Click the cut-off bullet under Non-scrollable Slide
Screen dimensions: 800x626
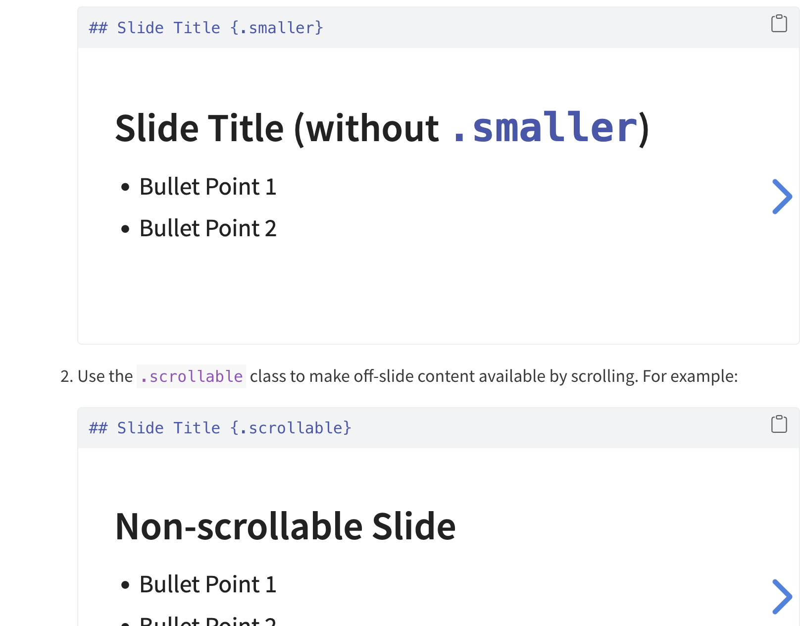(x=207, y=621)
